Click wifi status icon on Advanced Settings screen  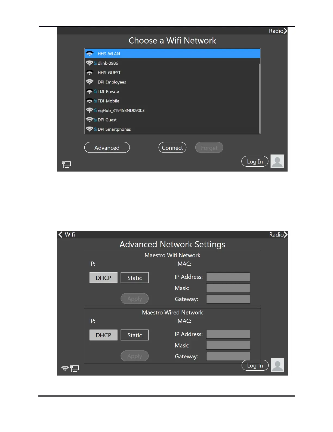tap(65, 368)
